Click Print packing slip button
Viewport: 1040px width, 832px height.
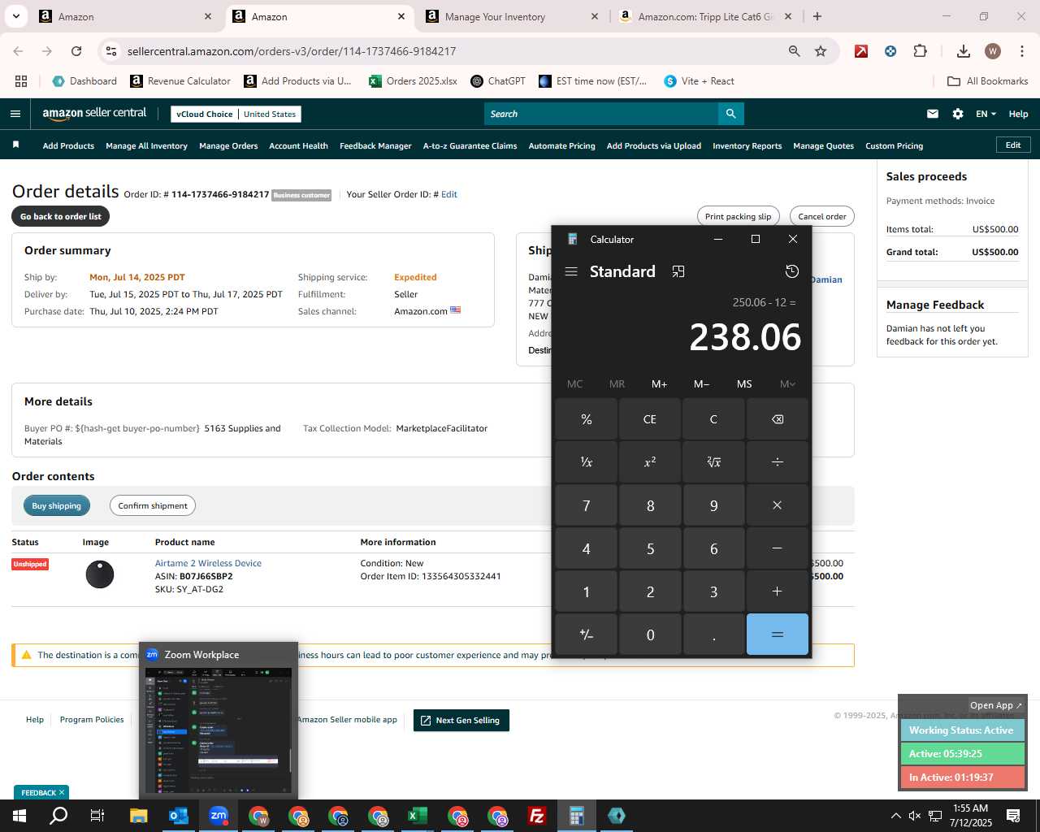click(738, 216)
